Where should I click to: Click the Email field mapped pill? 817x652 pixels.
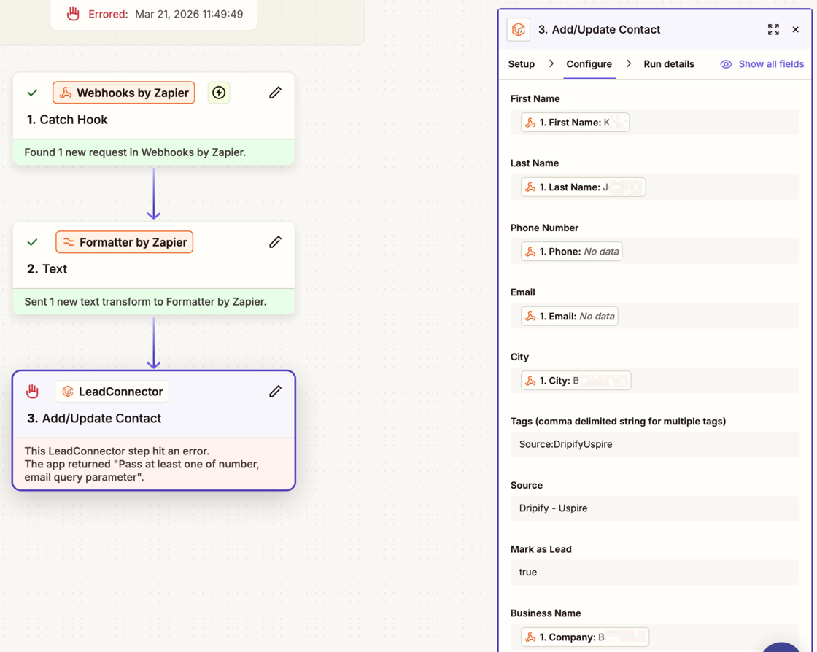click(x=570, y=317)
